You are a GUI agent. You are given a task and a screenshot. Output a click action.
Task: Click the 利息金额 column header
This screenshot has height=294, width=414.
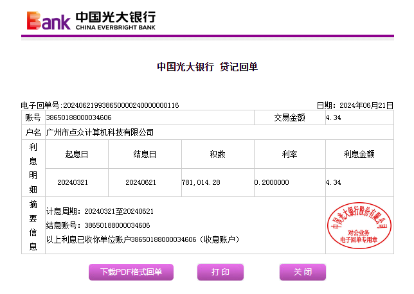click(359, 154)
